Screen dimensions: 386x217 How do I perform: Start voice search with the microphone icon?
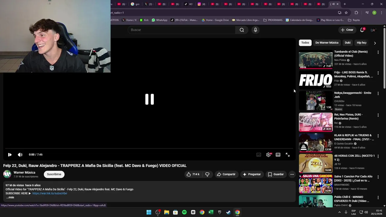[255, 30]
